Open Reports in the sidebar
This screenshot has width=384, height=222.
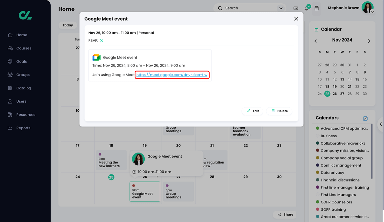(x=19, y=128)
